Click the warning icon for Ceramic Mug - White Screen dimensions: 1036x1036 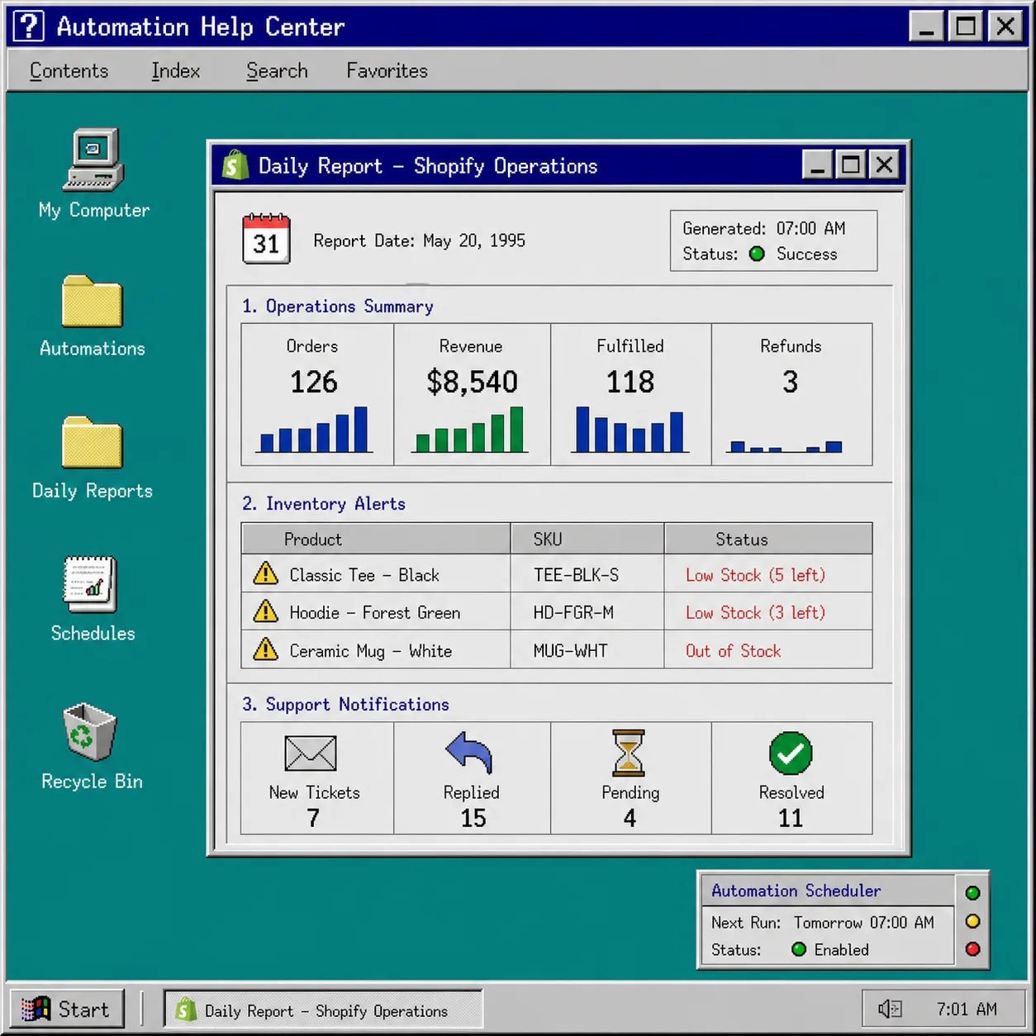265,649
